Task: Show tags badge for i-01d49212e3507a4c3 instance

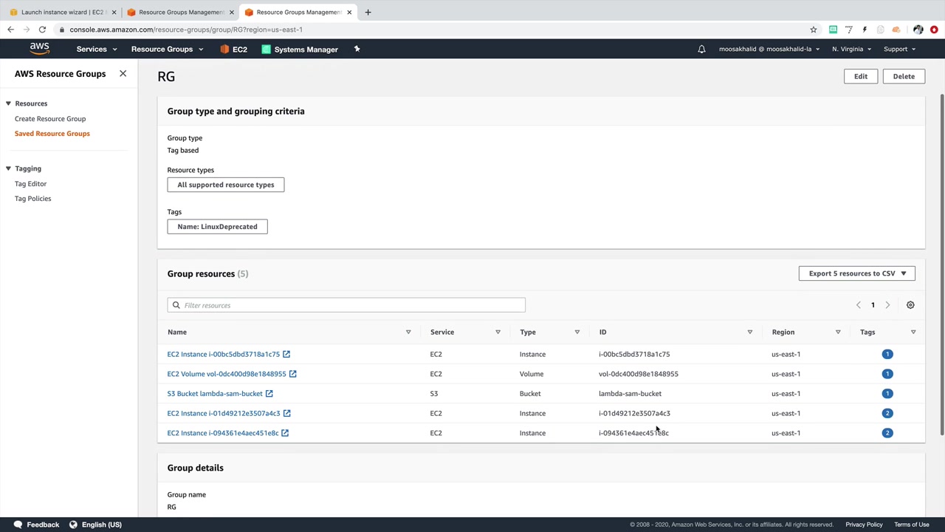Action: tap(887, 414)
